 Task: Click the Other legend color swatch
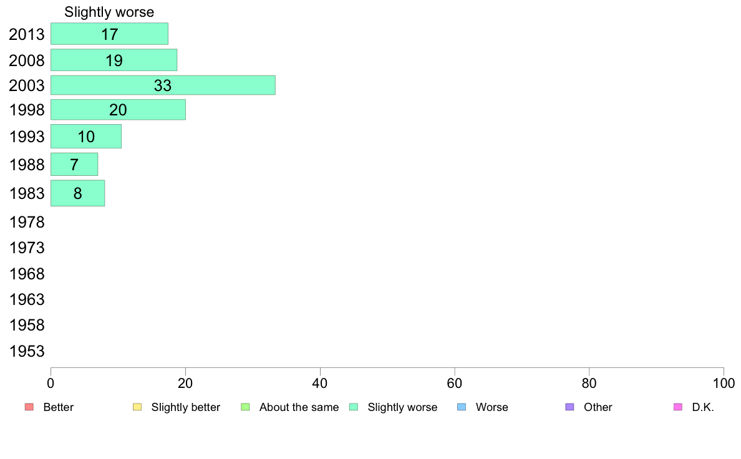(x=569, y=407)
